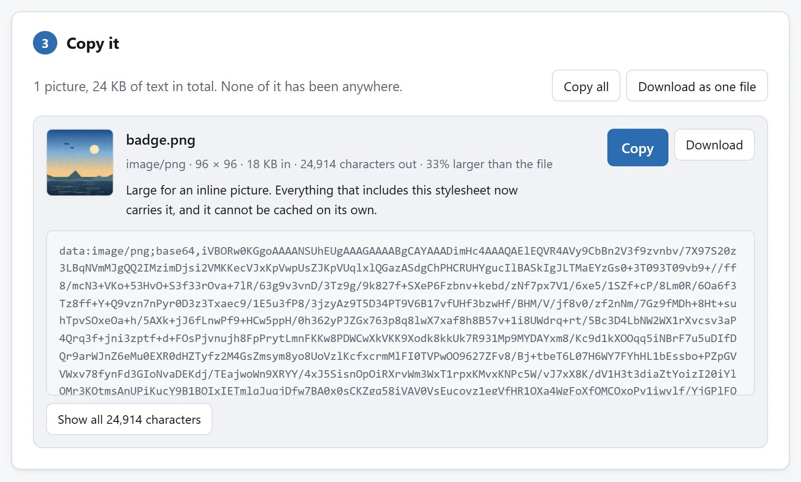Image resolution: width=801 pixels, height=482 pixels.
Task: Click the Copy all button
Action: (x=586, y=86)
